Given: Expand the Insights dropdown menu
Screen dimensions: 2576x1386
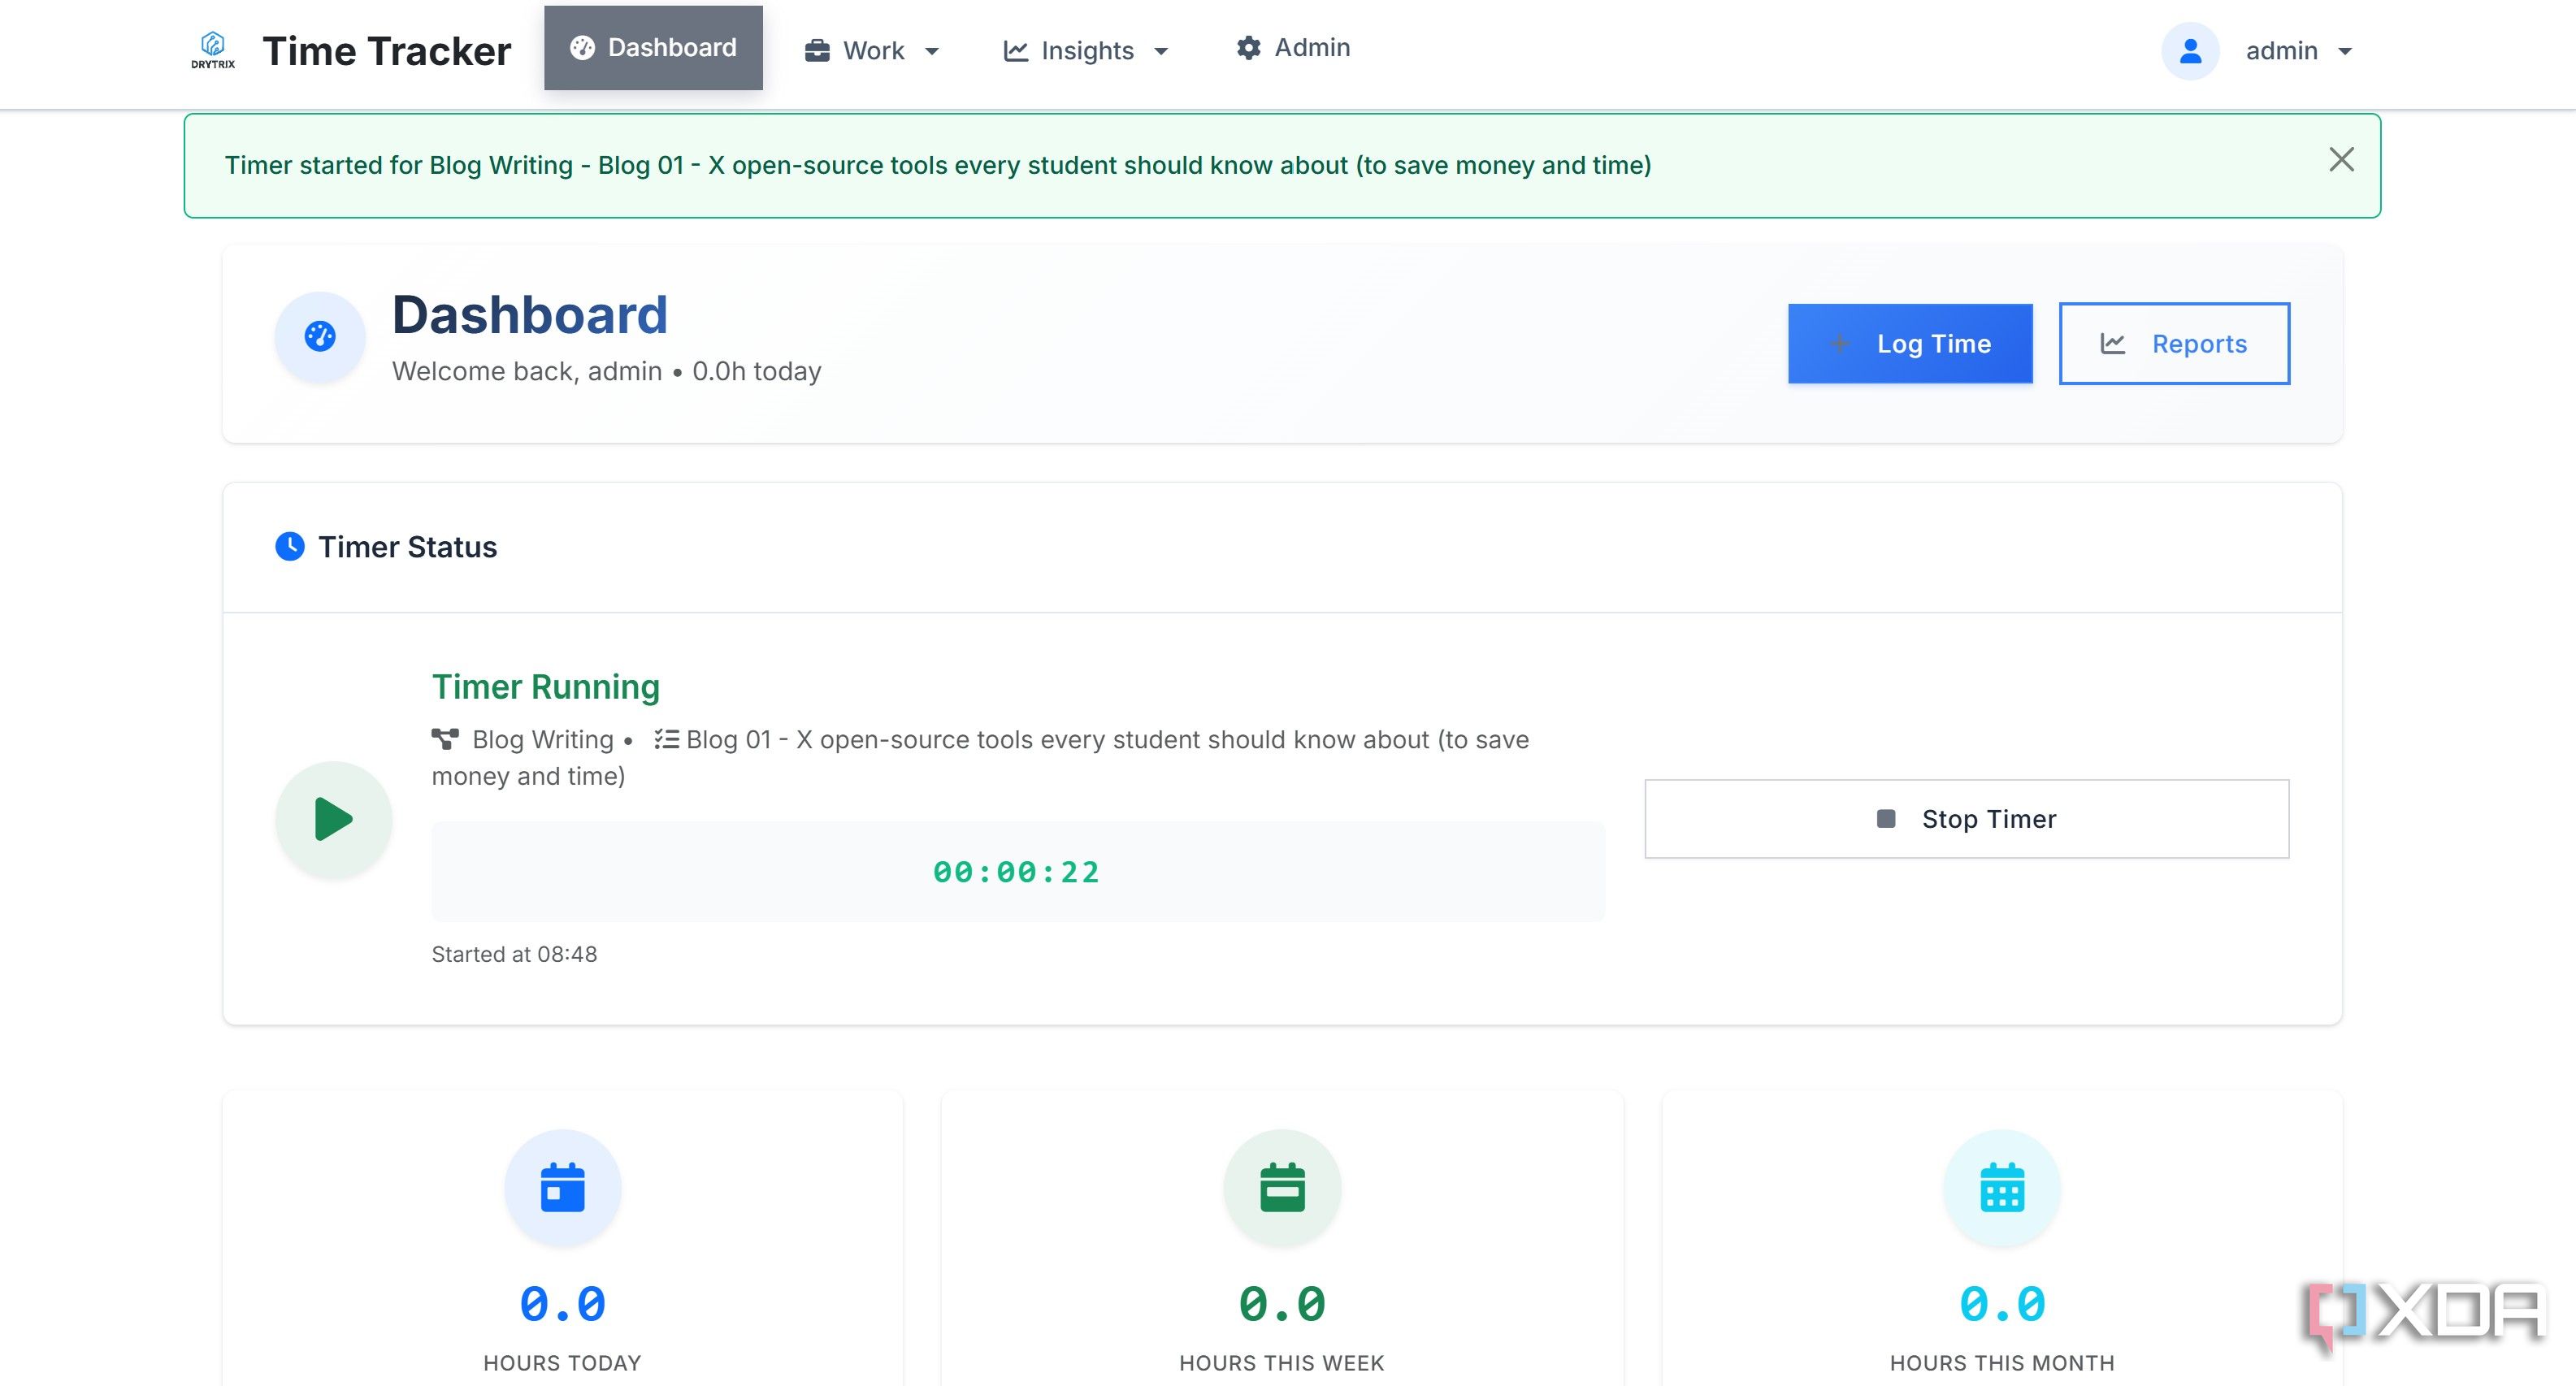Looking at the screenshot, I should coord(1087,51).
